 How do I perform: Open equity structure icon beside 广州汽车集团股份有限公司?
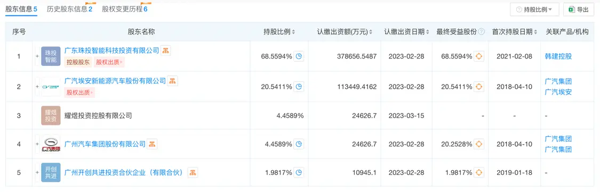click(x=152, y=144)
